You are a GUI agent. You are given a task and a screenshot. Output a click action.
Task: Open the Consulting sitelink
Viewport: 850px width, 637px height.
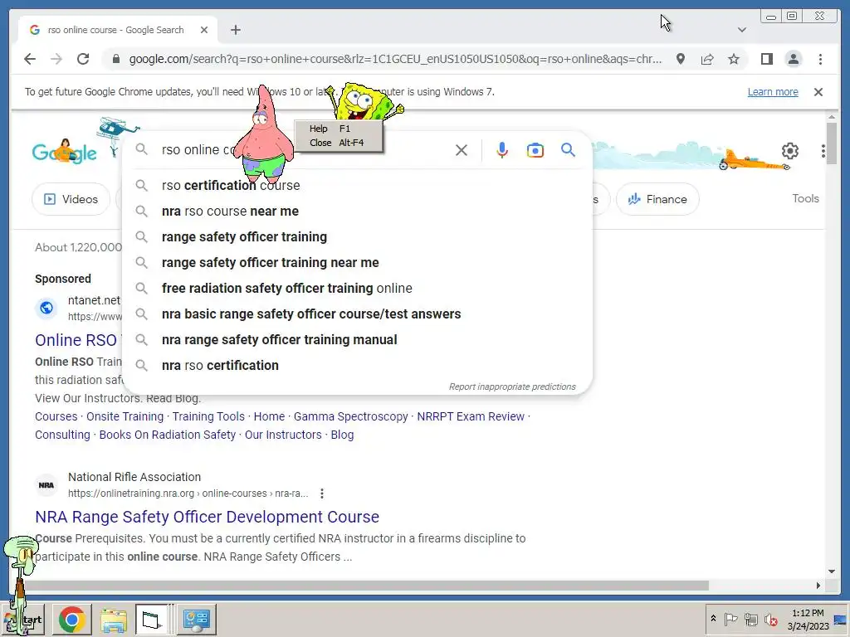coord(62,435)
